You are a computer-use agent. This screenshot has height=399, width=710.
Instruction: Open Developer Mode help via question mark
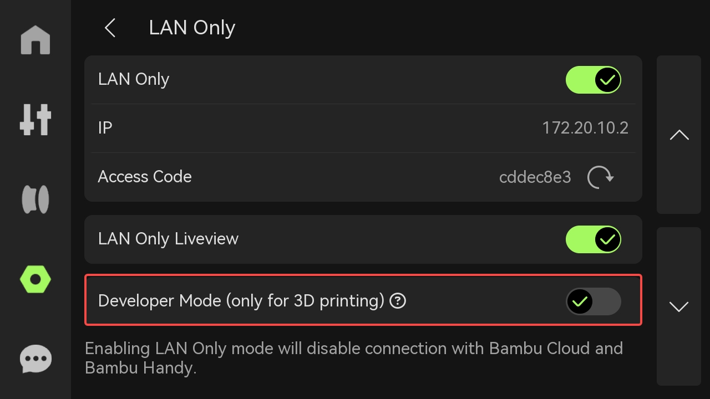pos(398,301)
